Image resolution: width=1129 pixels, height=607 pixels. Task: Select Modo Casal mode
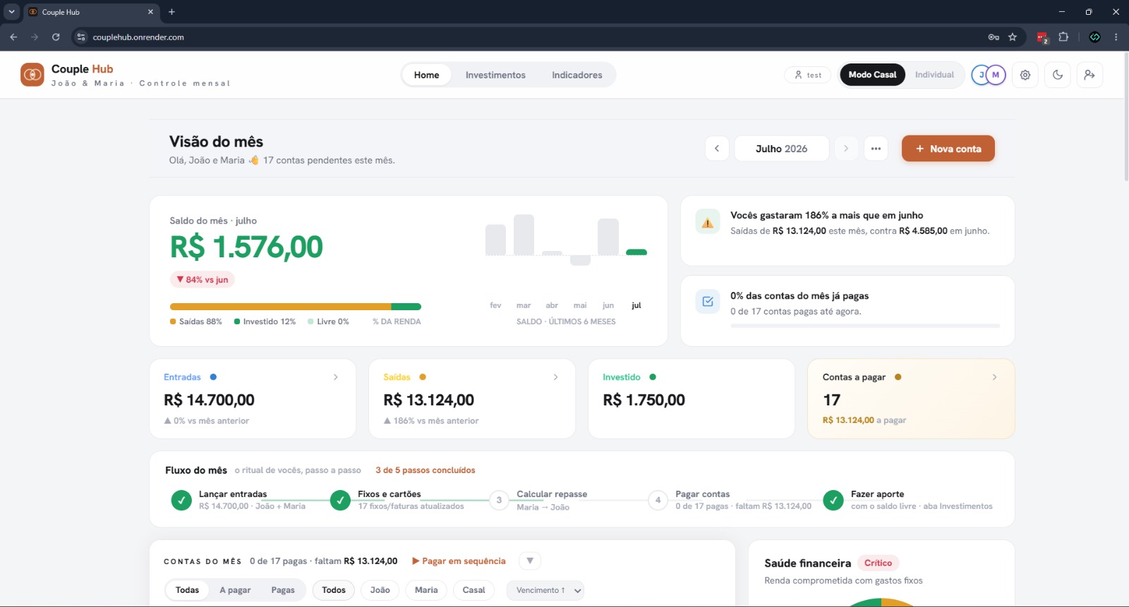pyautogui.click(x=872, y=75)
